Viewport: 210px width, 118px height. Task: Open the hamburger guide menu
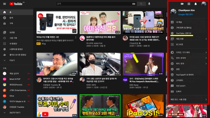pyautogui.click(x=4, y=4)
